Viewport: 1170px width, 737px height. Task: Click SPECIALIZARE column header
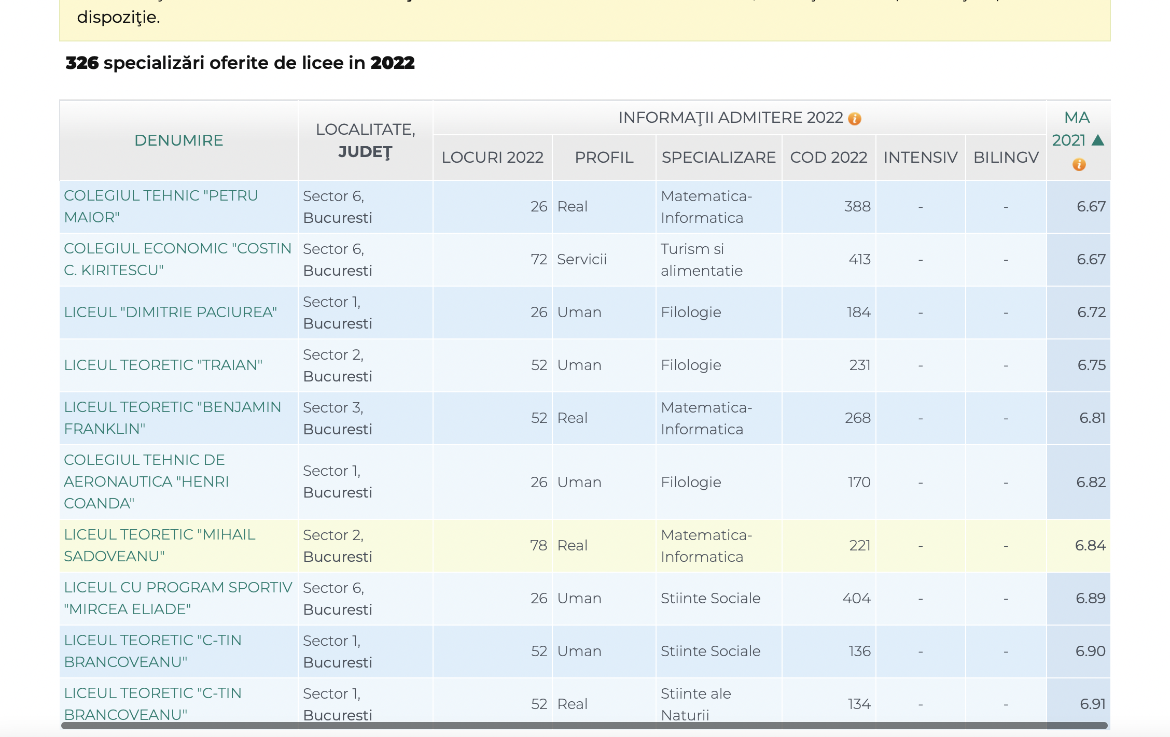pos(718,157)
